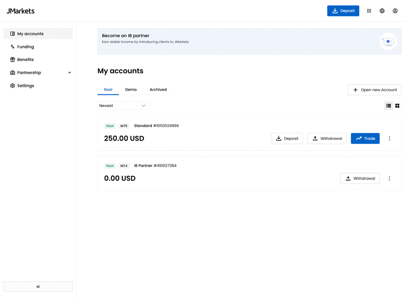Screen dimensions: 407x298
Task: Switch to list view icon
Action: [388, 106]
